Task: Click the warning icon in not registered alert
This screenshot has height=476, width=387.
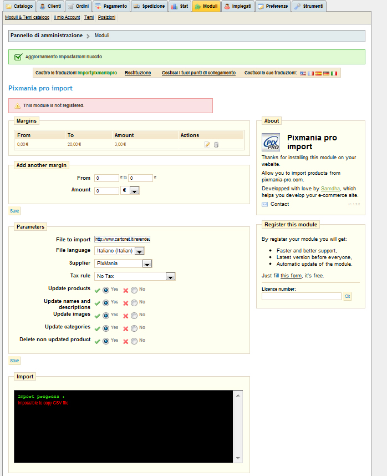Action: 18,105
